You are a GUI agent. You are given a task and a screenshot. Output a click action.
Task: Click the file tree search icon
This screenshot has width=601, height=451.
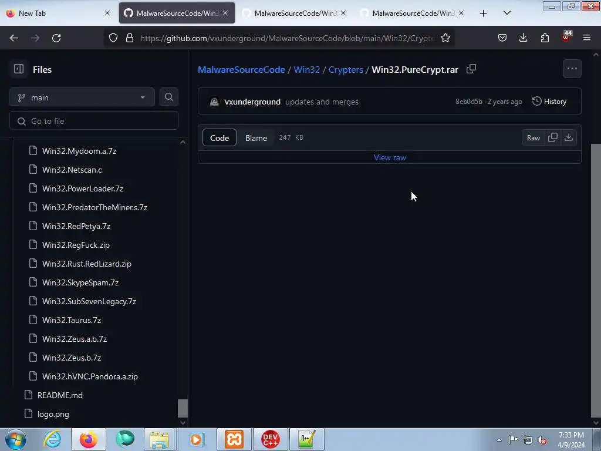(168, 97)
